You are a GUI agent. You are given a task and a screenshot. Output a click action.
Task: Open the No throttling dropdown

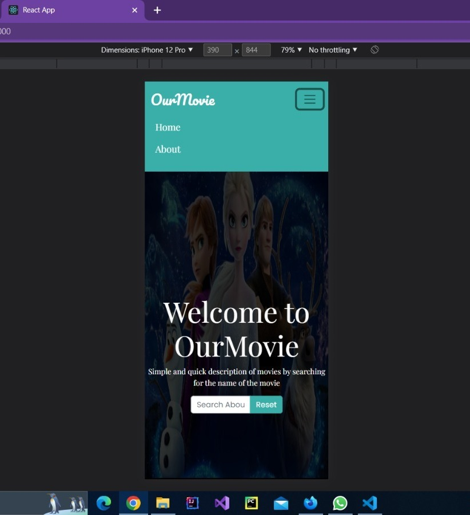[x=333, y=50]
